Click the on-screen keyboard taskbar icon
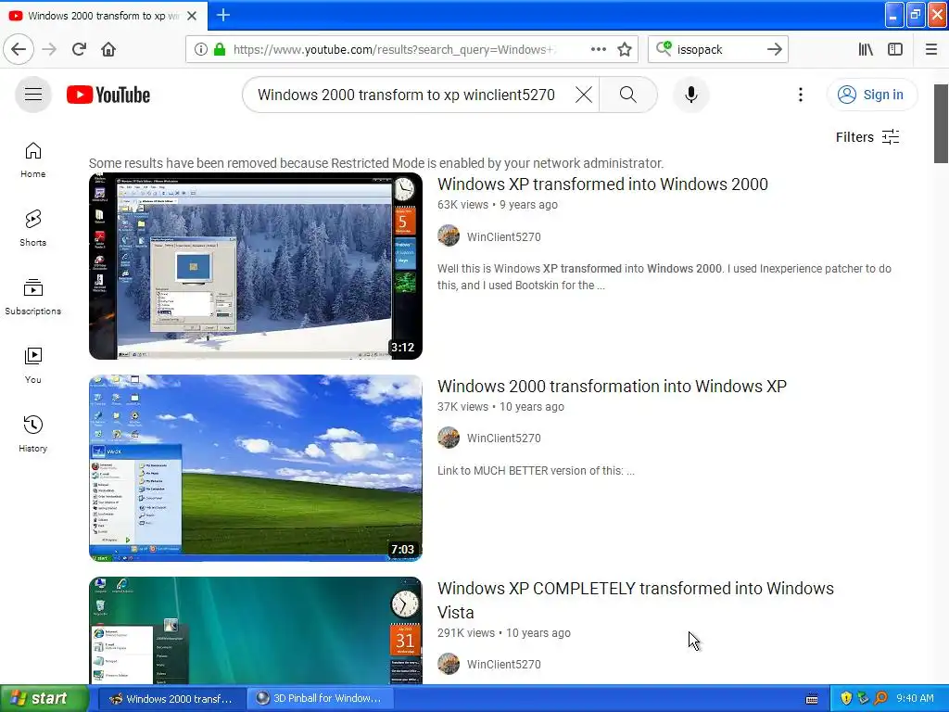This screenshot has height=712, width=949. point(812,699)
